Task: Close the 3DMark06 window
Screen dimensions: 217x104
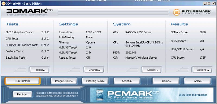Action: (213, 4)
